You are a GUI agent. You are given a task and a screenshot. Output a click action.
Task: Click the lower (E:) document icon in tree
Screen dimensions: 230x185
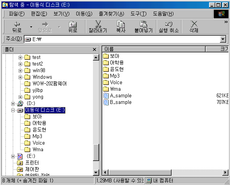tap(20, 156)
